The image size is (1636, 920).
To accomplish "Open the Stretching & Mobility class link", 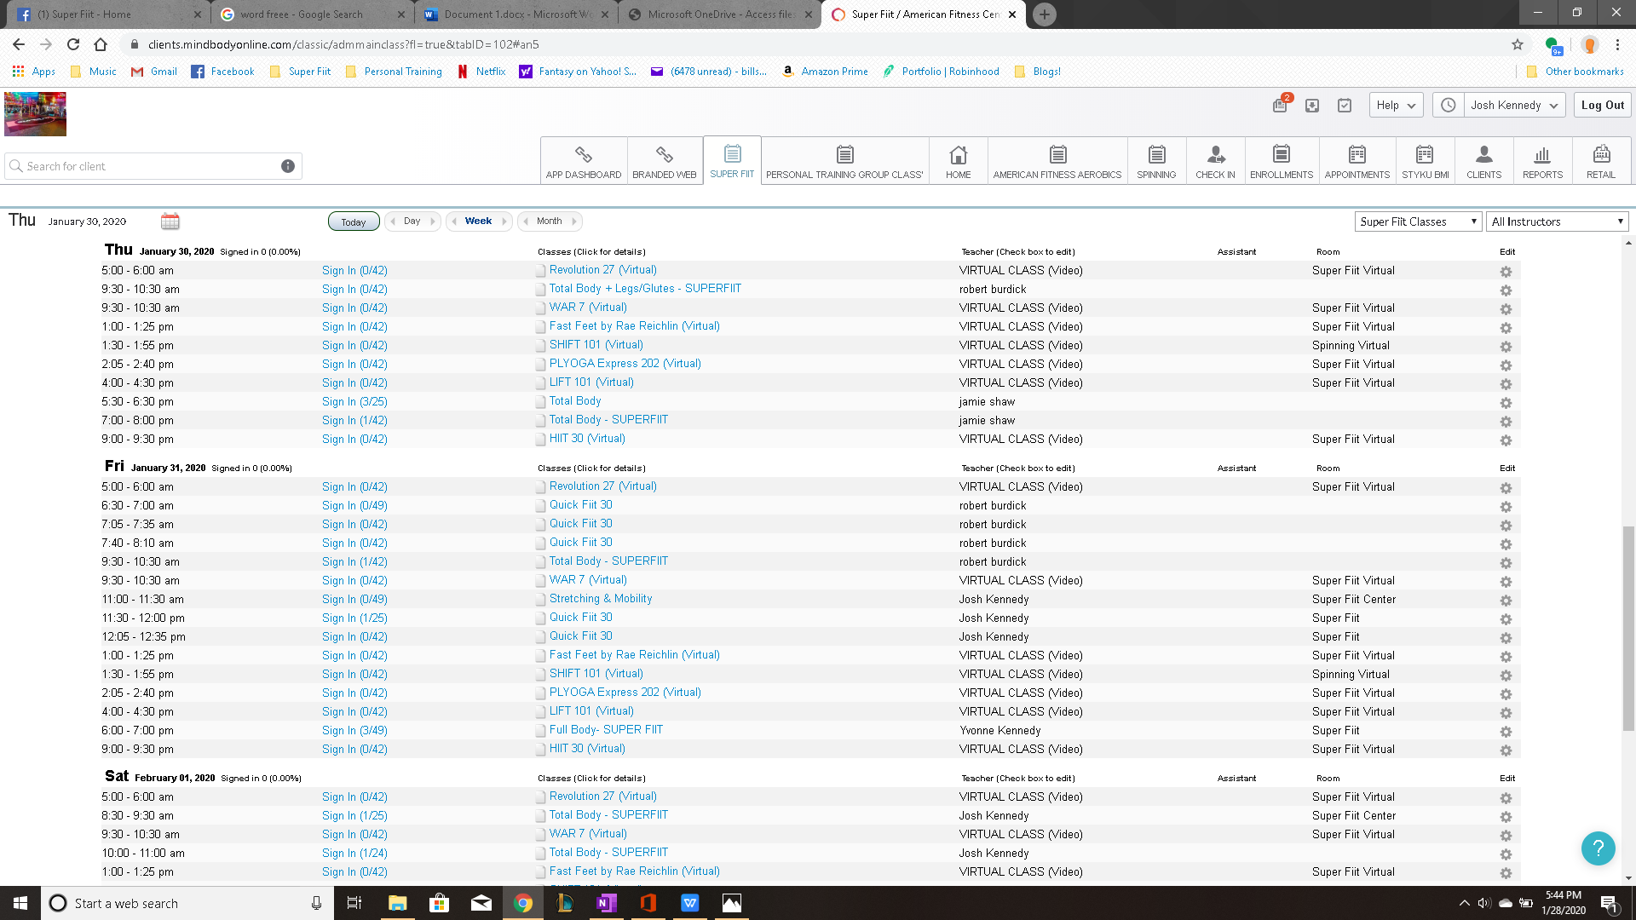I will point(601,599).
